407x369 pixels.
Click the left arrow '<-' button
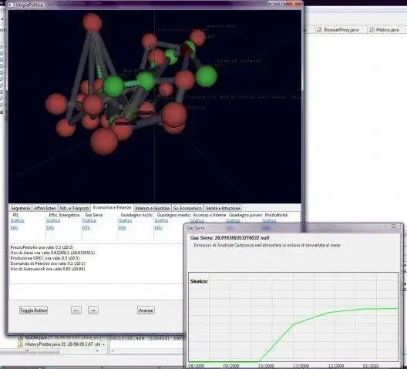tap(76, 310)
